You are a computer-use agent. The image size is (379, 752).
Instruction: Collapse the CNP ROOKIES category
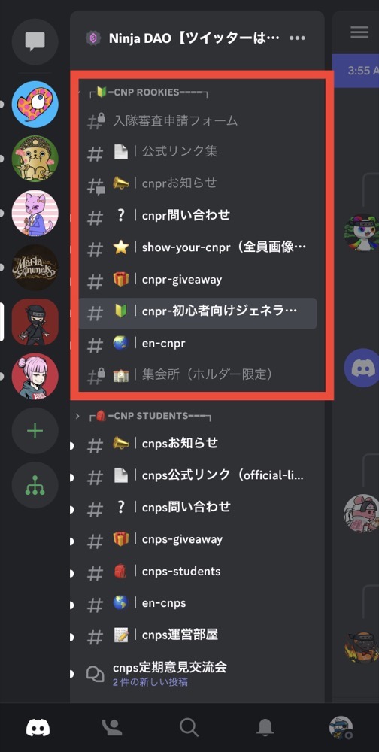pyautogui.click(x=149, y=92)
